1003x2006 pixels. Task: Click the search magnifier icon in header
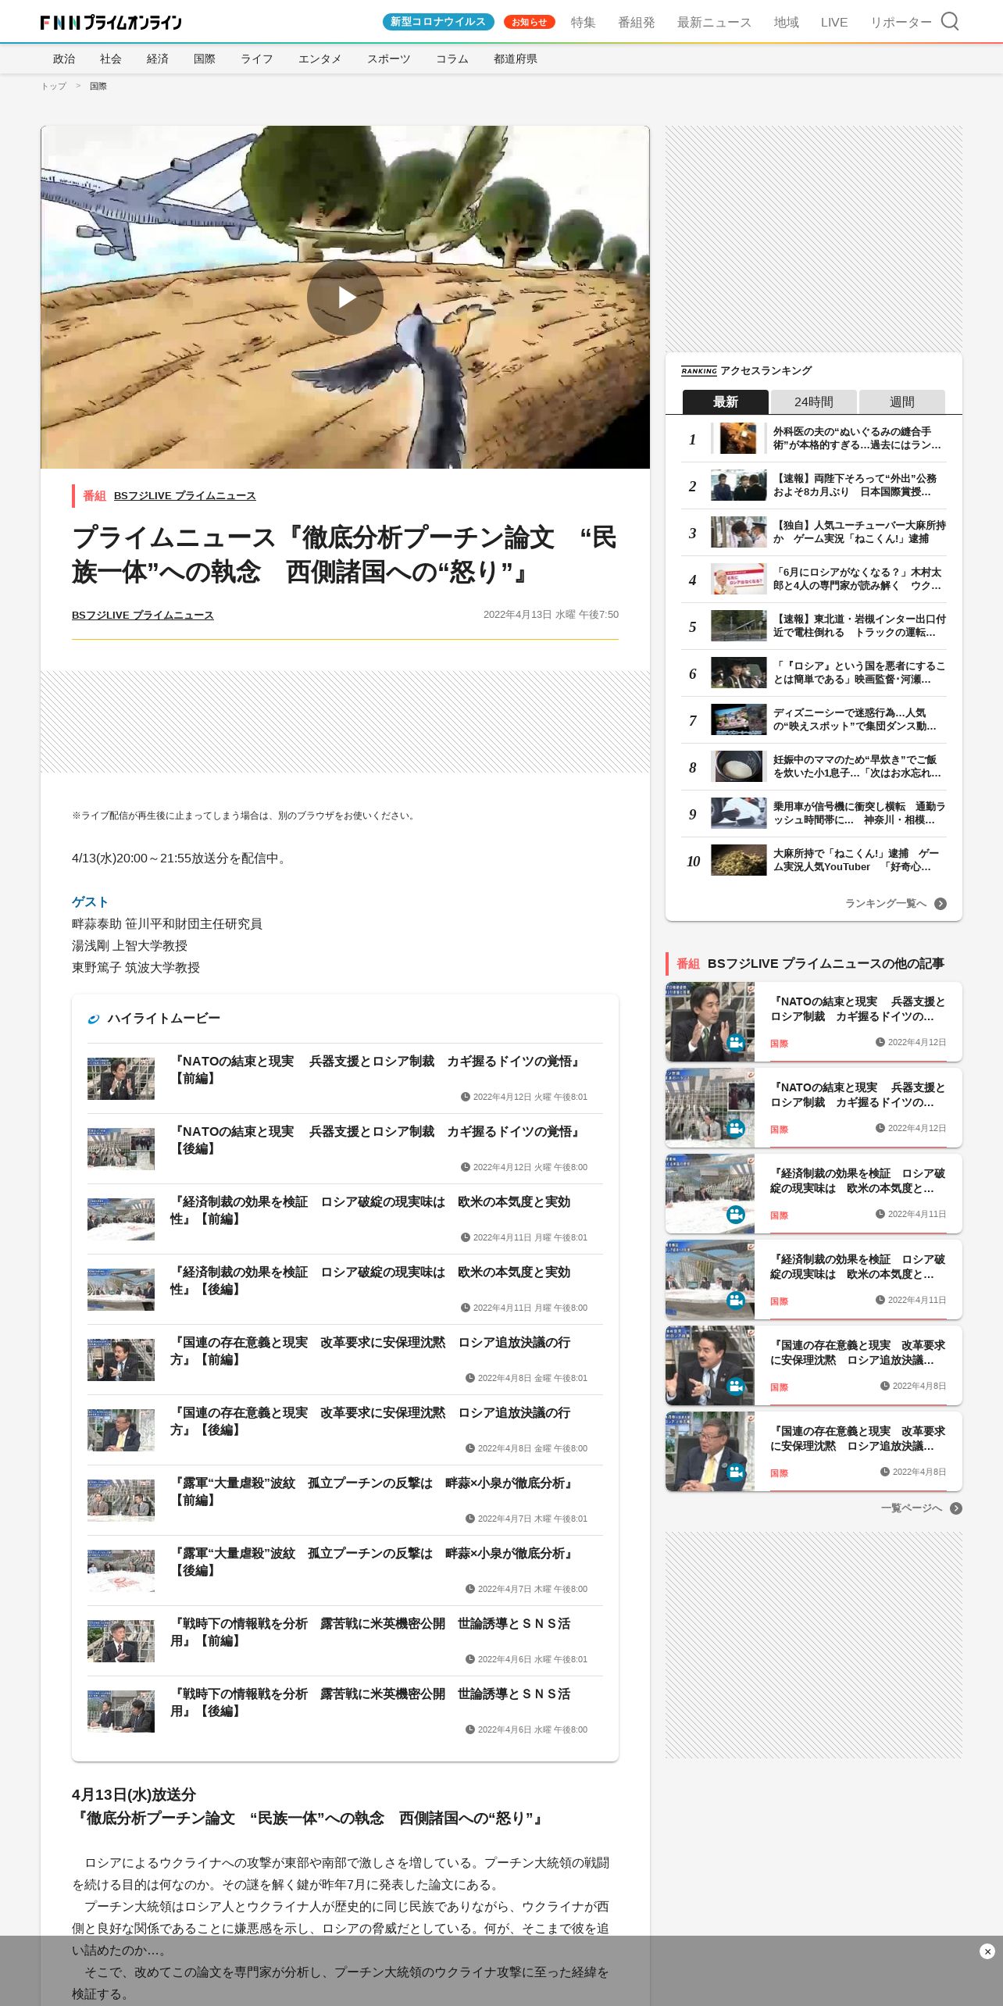[x=950, y=21]
